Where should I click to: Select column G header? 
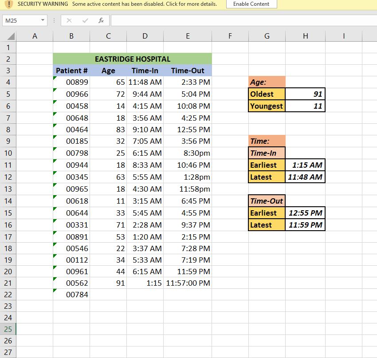[267, 36]
